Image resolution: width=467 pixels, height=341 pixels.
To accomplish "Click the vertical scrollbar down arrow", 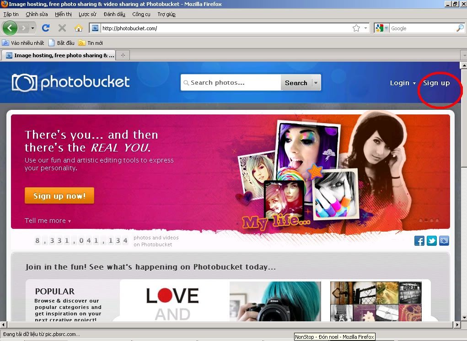I will pos(464,318).
